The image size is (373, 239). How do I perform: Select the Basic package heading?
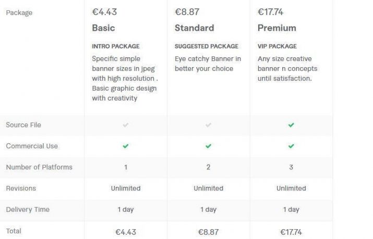[103, 28]
